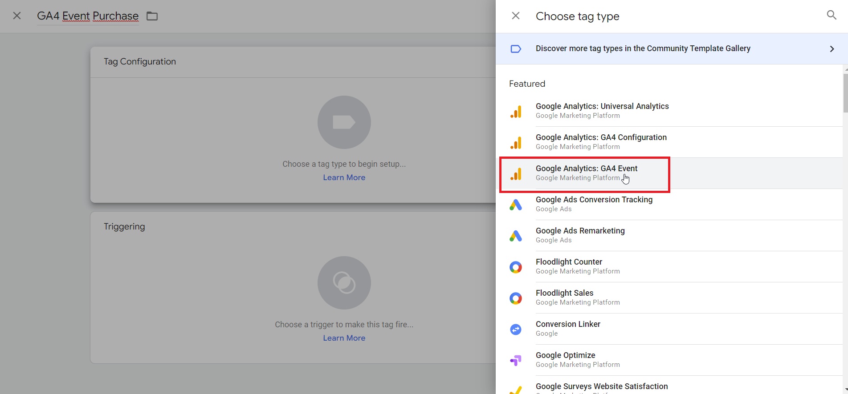This screenshot has height=394, width=848.
Task: Click the Google Optimize purple icon
Action: point(516,360)
